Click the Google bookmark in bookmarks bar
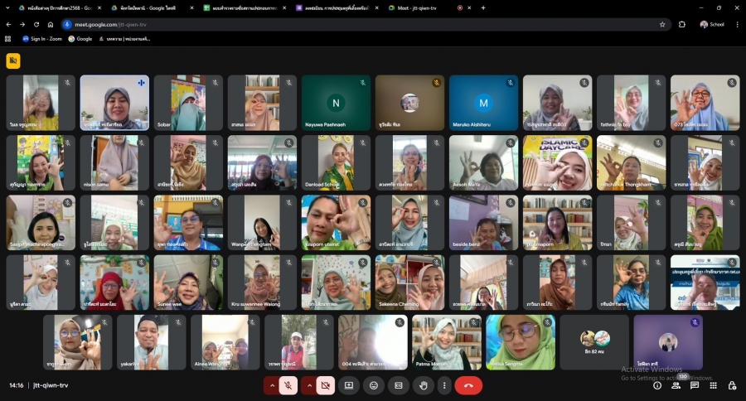The width and height of the screenshot is (746, 401). tap(80, 38)
